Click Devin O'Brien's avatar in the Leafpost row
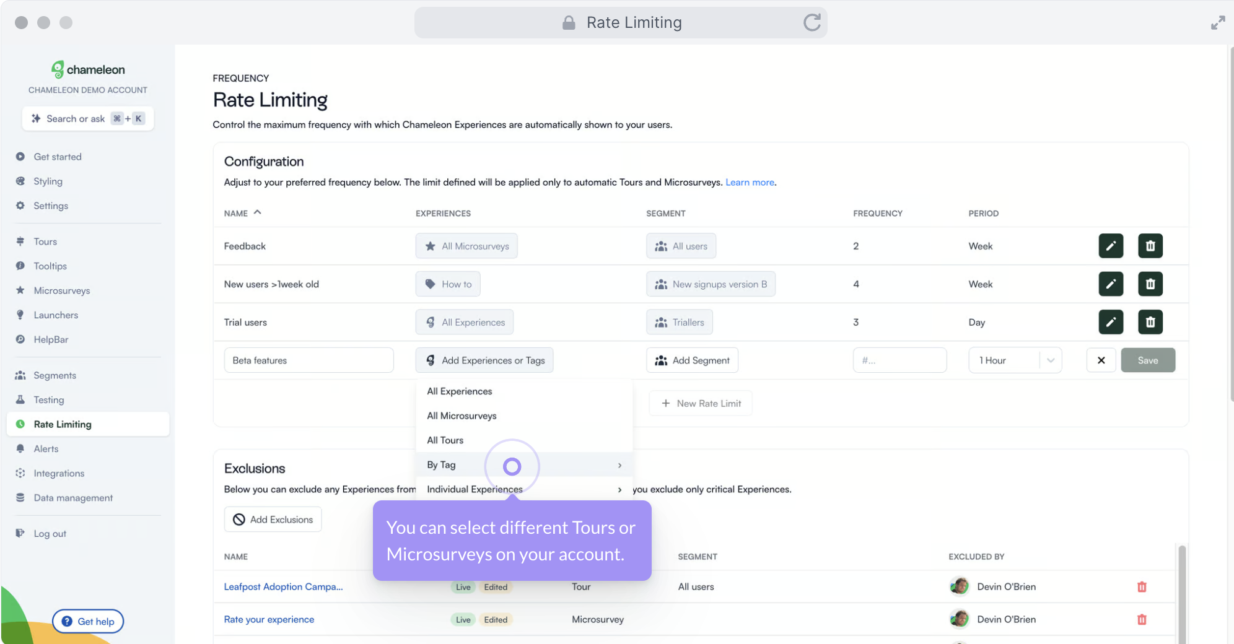Viewport: 1234px width, 644px height. click(x=959, y=586)
